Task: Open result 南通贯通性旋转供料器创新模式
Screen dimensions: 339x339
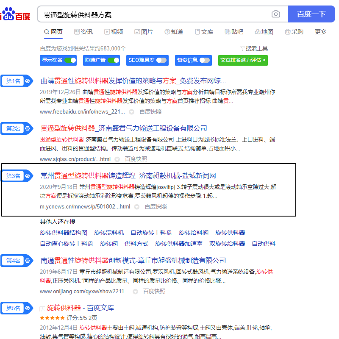Action: (133, 261)
